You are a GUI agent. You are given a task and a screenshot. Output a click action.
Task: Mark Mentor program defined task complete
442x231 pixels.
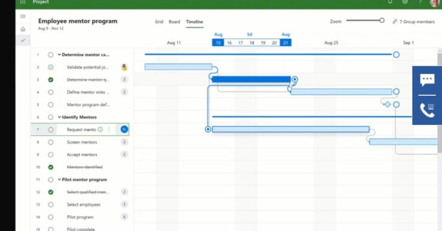pos(50,105)
